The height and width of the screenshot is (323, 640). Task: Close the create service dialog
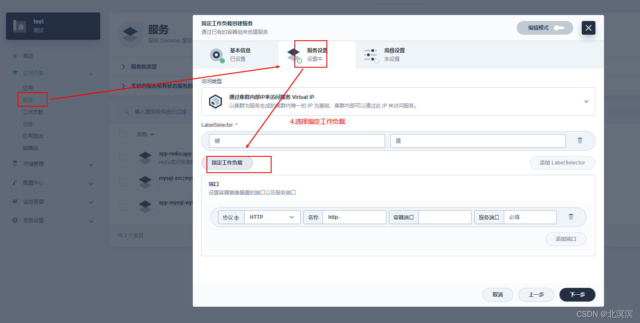click(588, 28)
